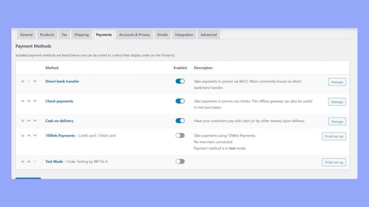Viewport: 369px width, 207px height.
Task: Switch to the Shipping tab
Action: pyautogui.click(x=82, y=35)
